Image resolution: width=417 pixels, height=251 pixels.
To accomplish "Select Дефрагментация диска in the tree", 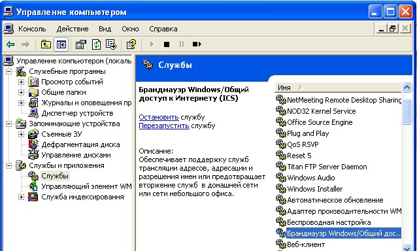I will coord(80,144).
